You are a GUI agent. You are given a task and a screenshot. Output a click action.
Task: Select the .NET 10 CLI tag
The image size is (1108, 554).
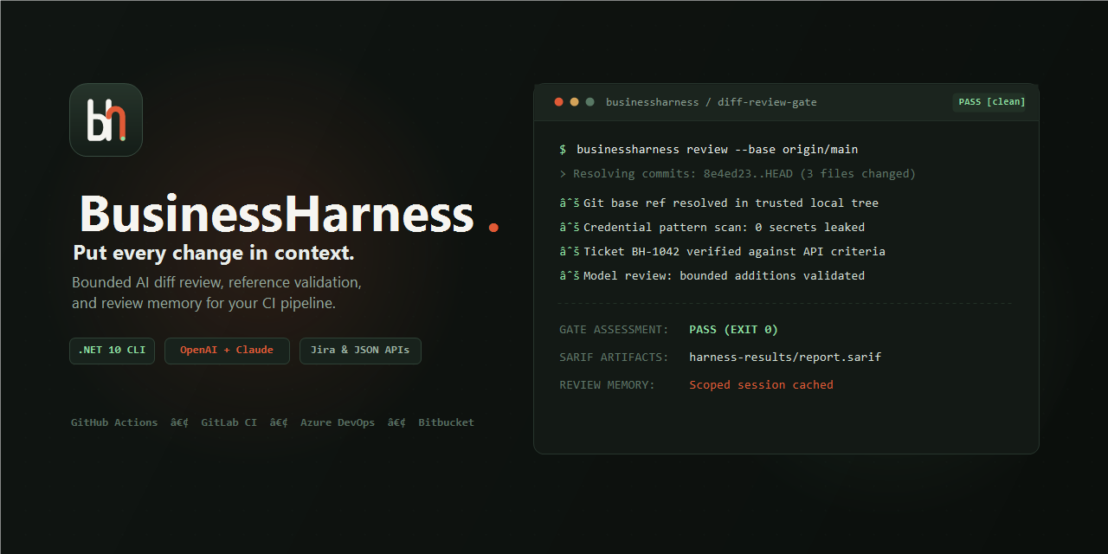coord(112,351)
